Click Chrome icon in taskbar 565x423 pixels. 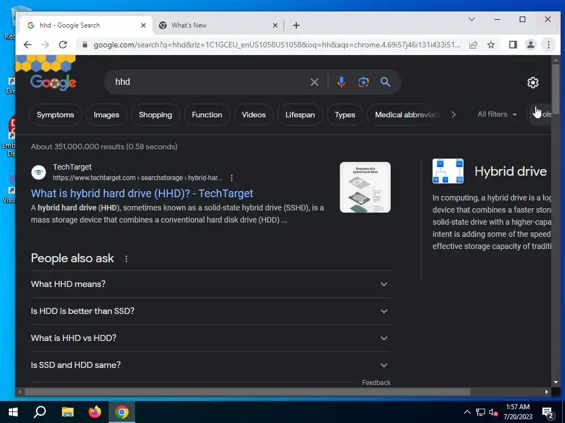122,412
